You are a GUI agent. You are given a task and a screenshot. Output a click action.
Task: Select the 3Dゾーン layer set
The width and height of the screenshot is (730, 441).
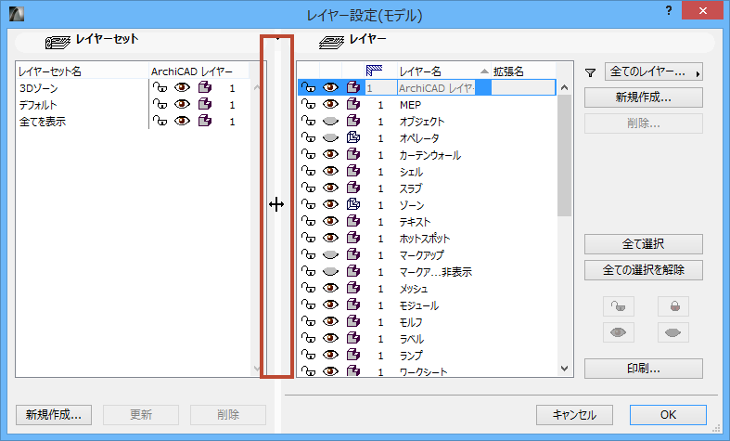click(39, 87)
